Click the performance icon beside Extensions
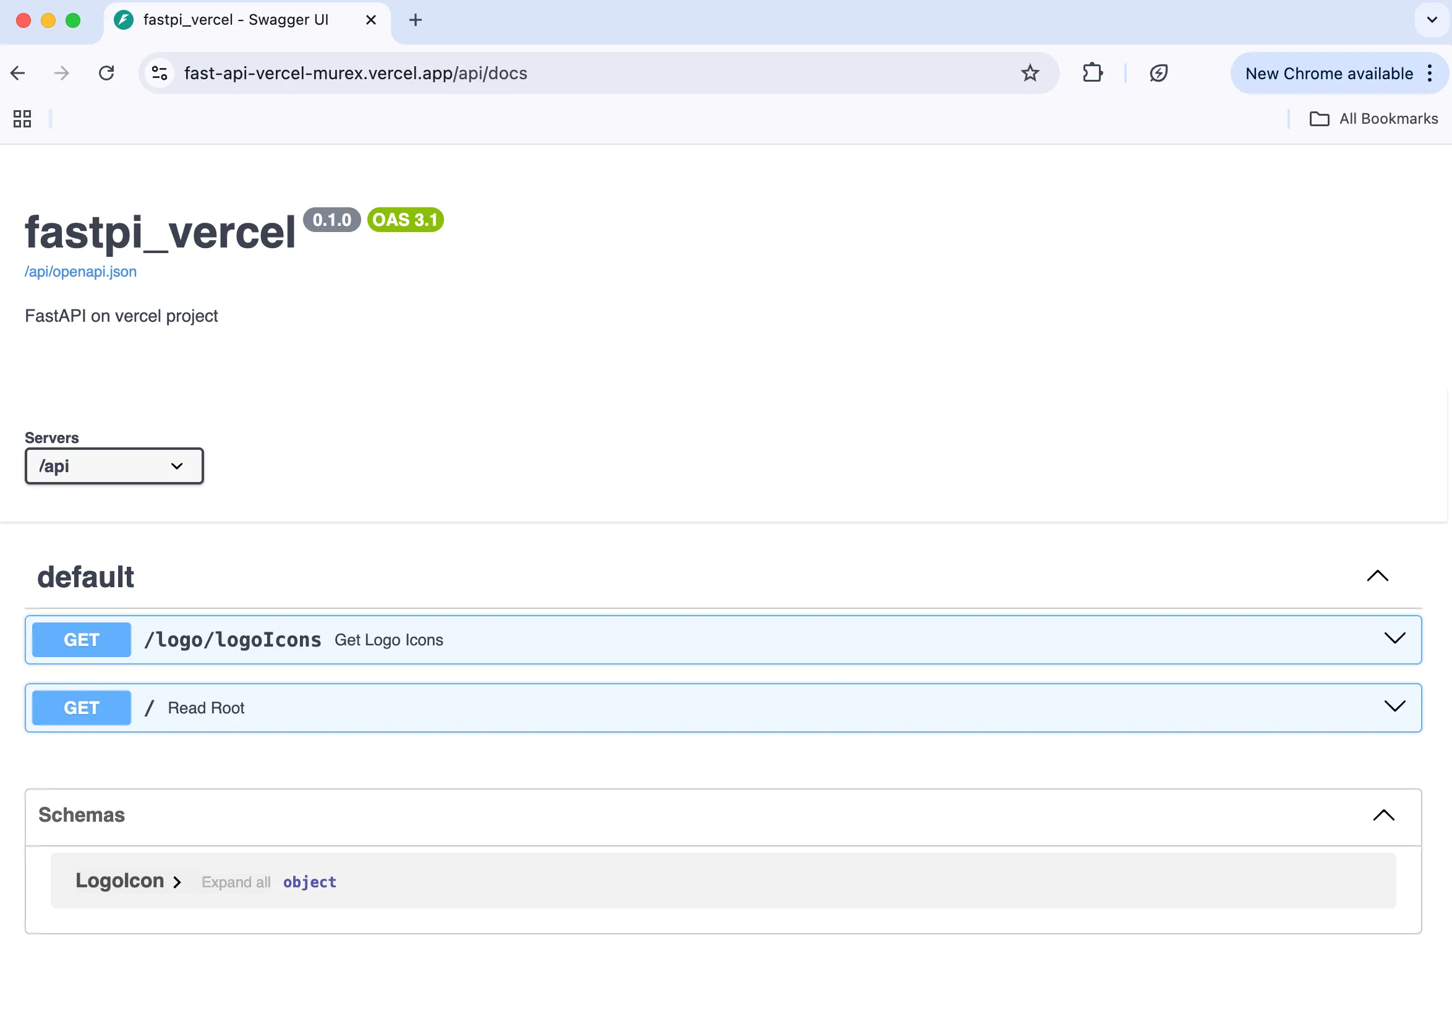The height and width of the screenshot is (1016, 1452). 1158,74
